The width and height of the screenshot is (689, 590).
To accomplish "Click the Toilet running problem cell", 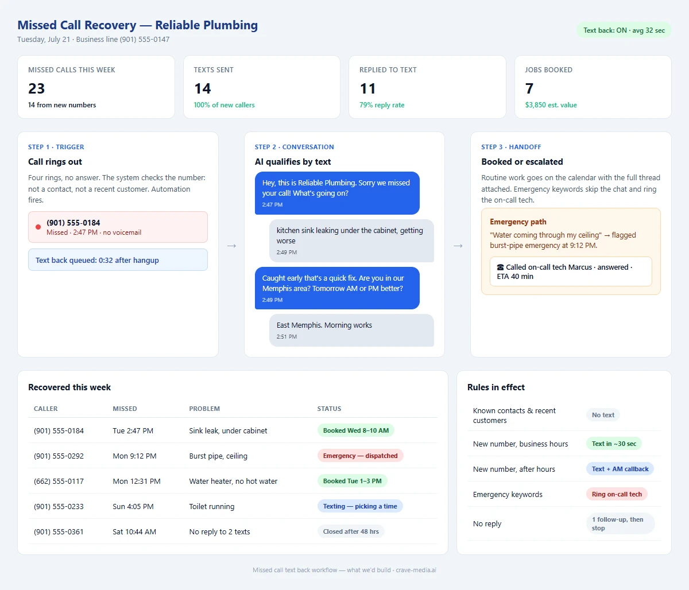I will coord(212,506).
